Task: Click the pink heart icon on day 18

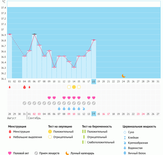Action: tap(94, 98)
